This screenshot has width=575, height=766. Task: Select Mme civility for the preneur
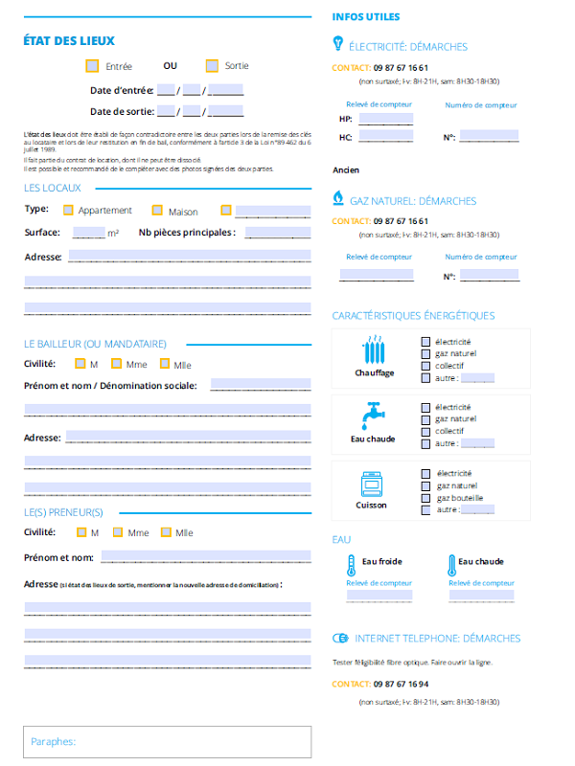(118, 532)
